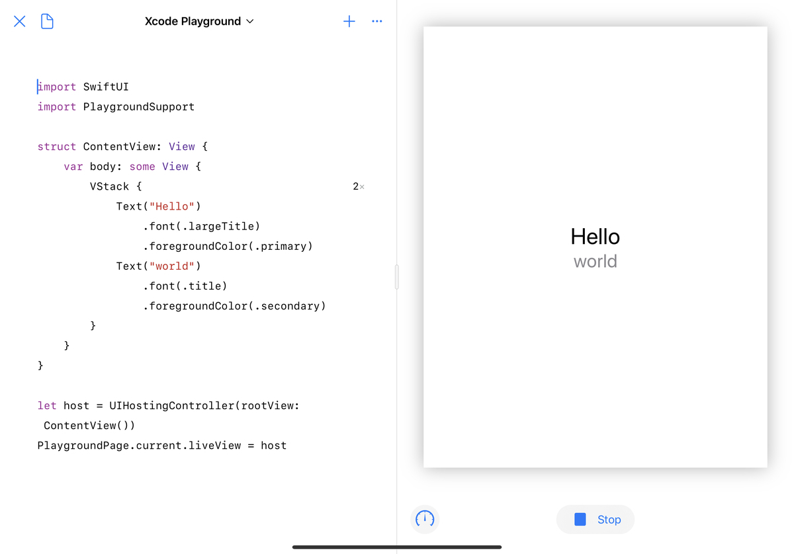Open the run speed gauge icon
Image resolution: width=794 pixels, height=554 pixels.
(425, 519)
